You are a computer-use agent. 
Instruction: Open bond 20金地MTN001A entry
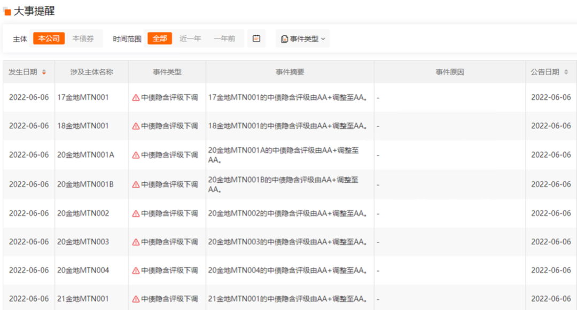(x=85, y=154)
